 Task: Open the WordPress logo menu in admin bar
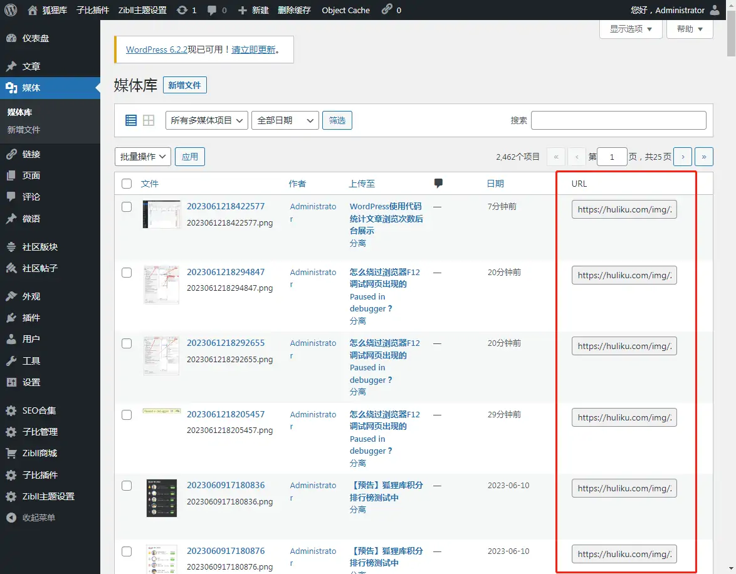(10, 9)
